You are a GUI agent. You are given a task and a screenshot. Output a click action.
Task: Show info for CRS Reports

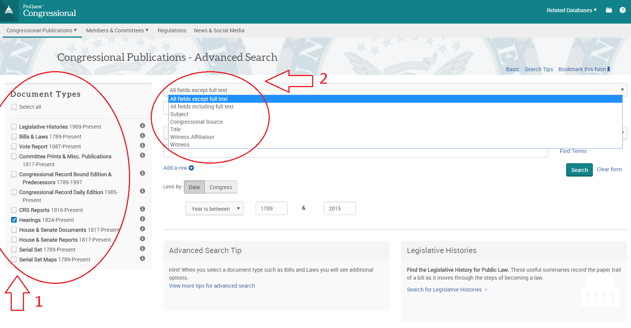click(142, 209)
